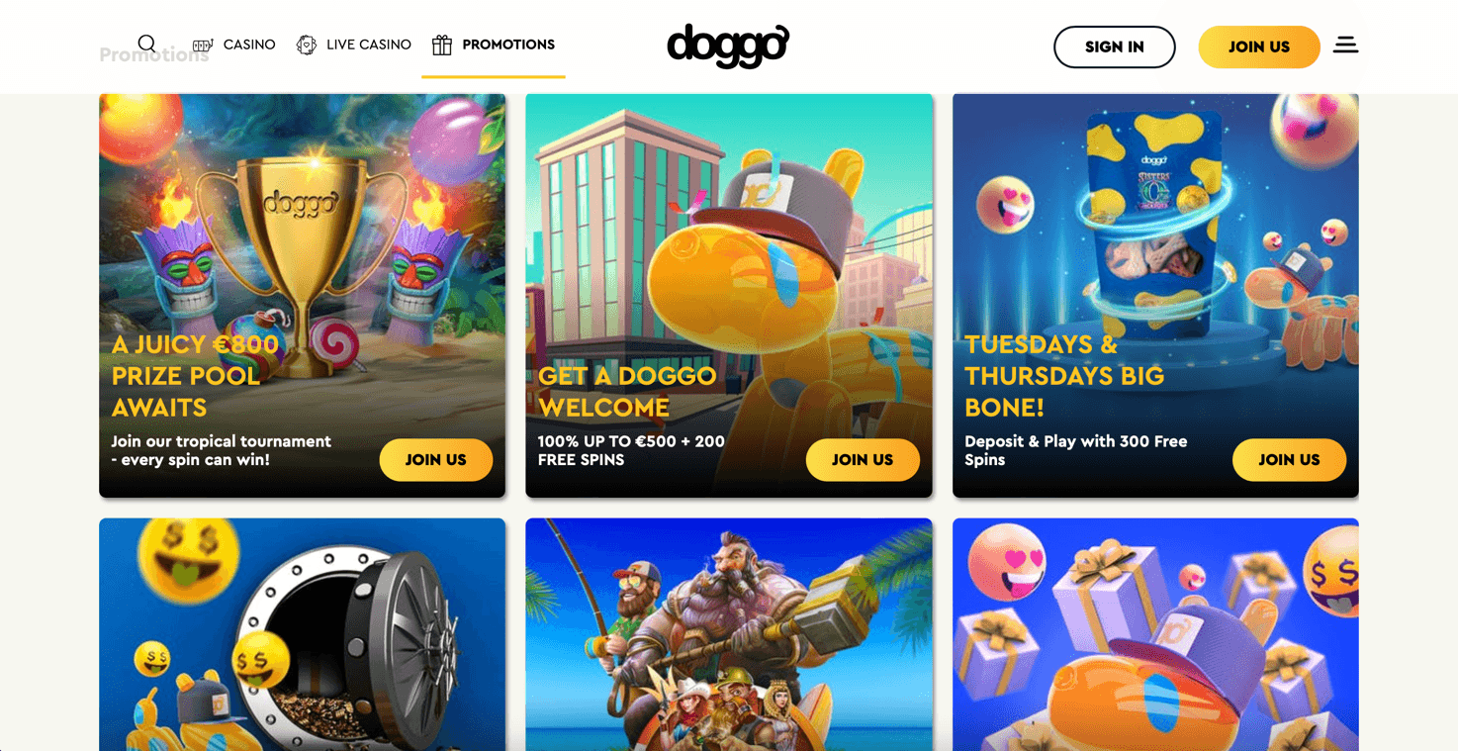Join Us on Tuesdays & Thursdays Big Bone
1458x751 pixels.
[x=1289, y=460]
